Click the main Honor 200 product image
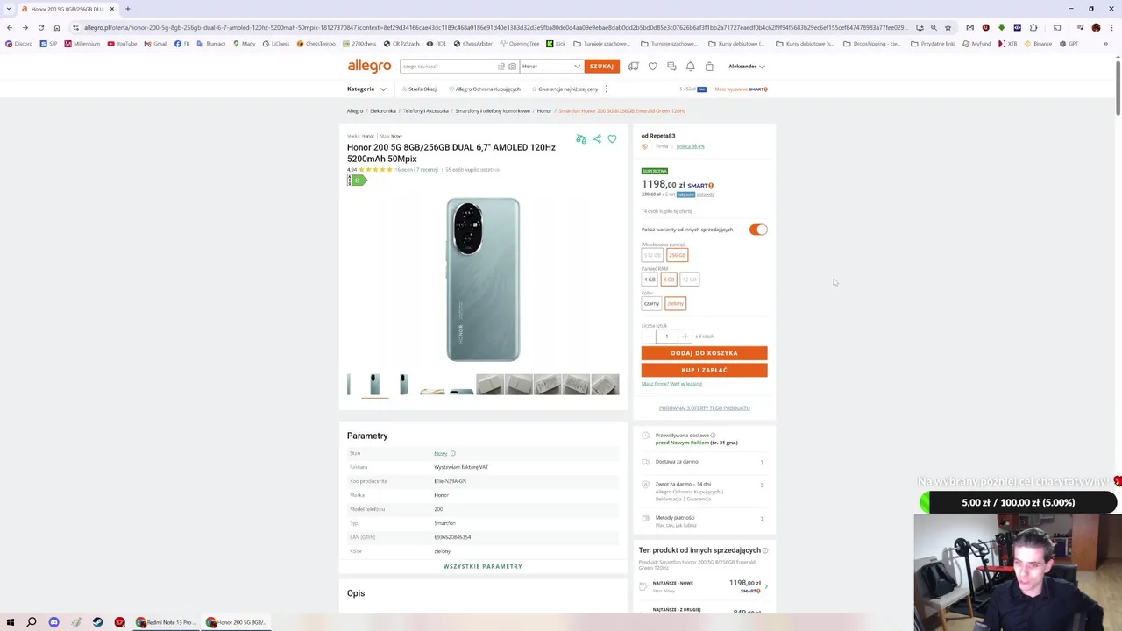The height and width of the screenshot is (631, 1122). point(483,280)
